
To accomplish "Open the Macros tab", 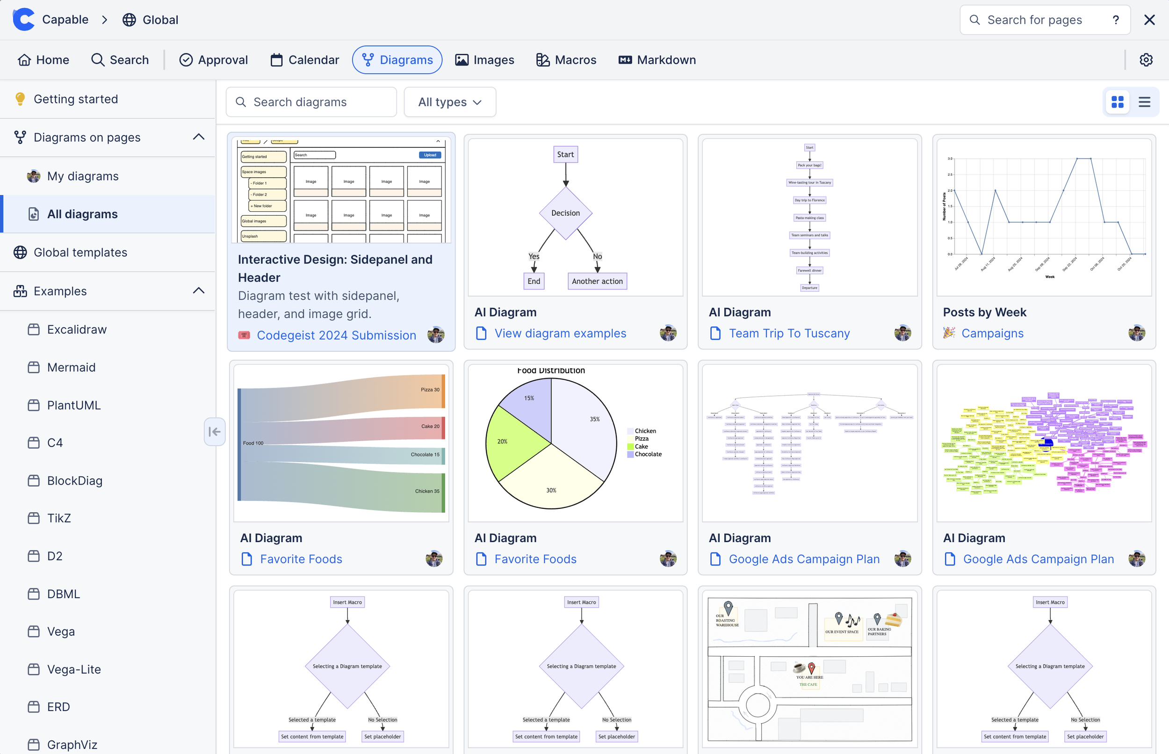I will [566, 60].
